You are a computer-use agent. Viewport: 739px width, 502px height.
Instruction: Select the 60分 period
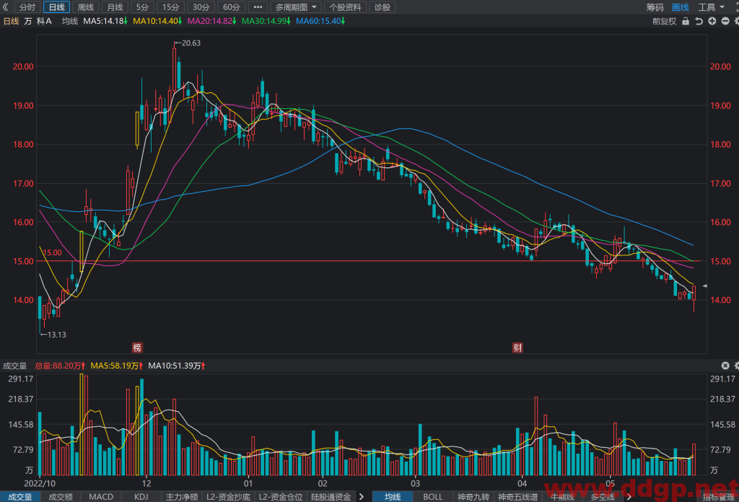231,7
